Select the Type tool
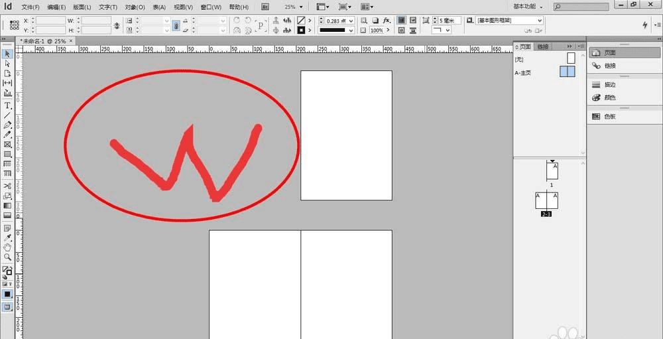Image resolution: width=663 pixels, height=339 pixels. (x=7, y=105)
